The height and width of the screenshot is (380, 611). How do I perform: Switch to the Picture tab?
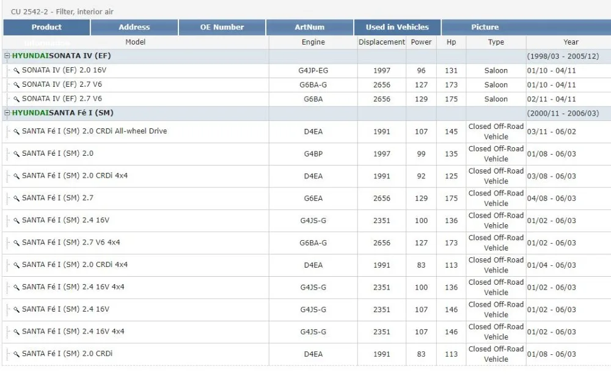click(485, 27)
